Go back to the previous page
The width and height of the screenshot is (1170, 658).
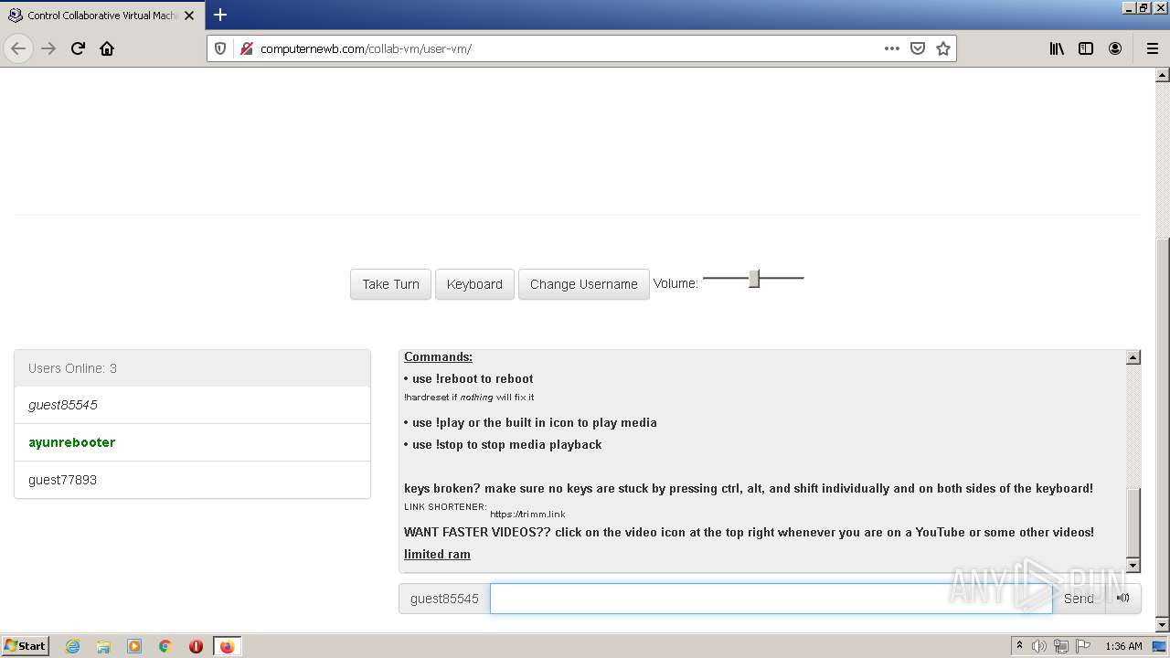(x=19, y=48)
